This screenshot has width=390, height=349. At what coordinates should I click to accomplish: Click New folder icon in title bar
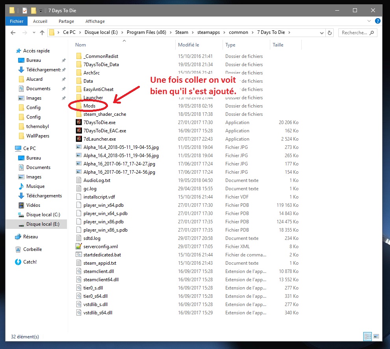(x=33, y=11)
